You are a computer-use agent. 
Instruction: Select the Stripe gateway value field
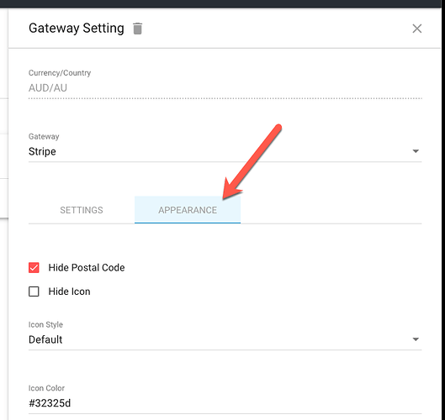click(225, 151)
